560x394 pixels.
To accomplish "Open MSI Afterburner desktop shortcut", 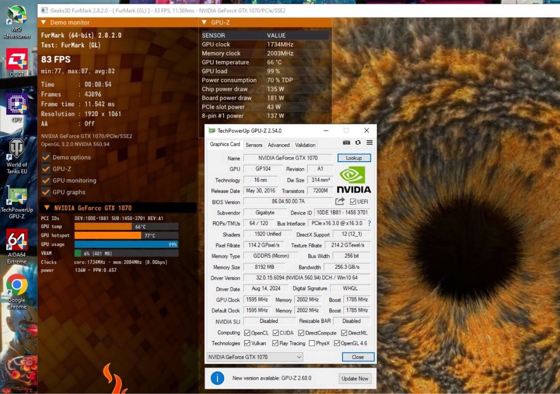I will click(16, 21).
